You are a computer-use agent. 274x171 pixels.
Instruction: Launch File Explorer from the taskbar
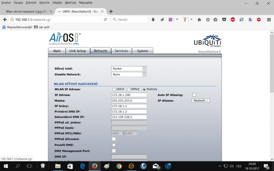pos(58,166)
